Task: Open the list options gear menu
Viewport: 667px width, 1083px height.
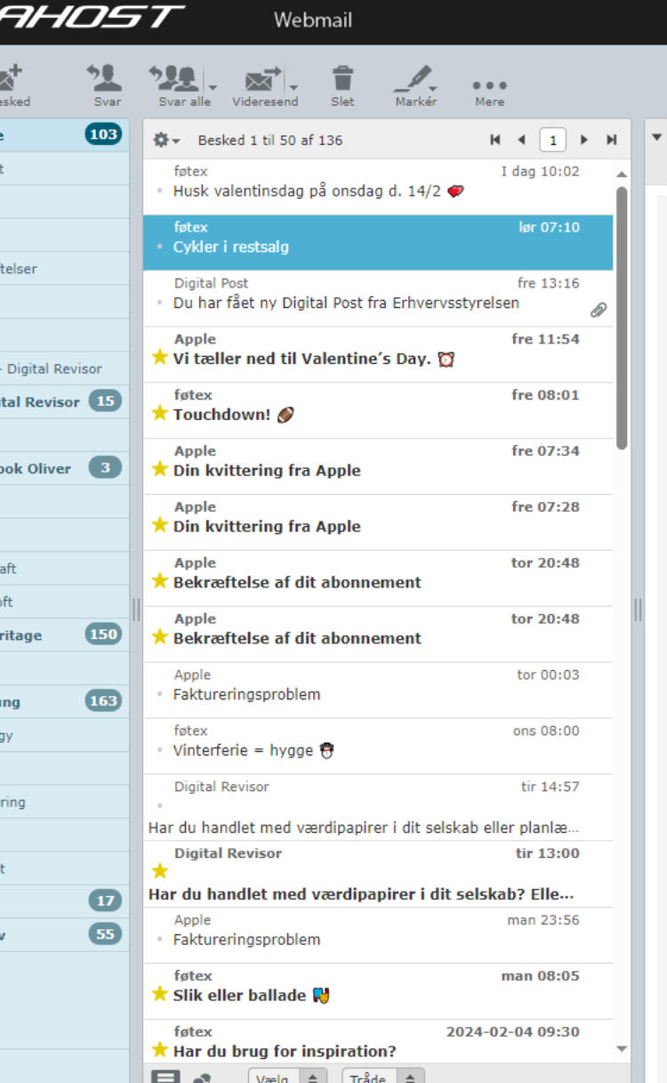Action: point(165,140)
